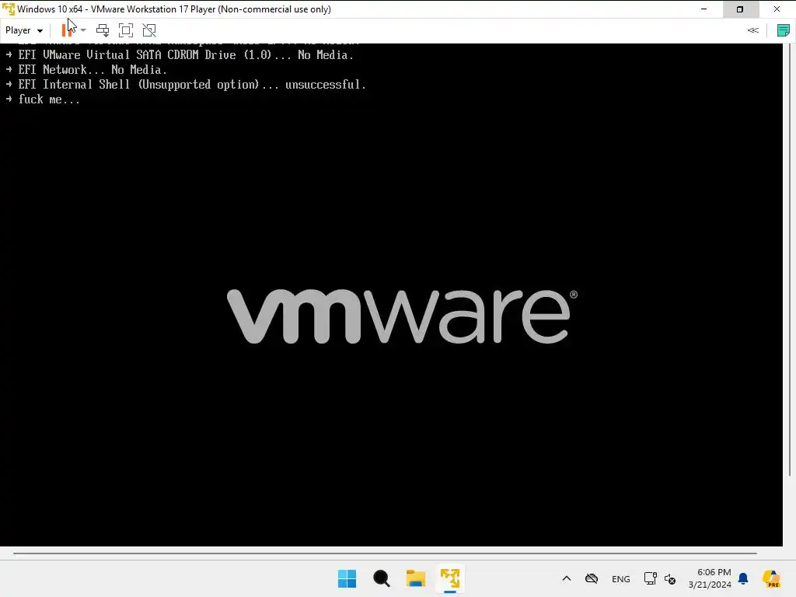This screenshot has width=796, height=597.
Task: Switch ENG input language indicator
Action: tap(621, 578)
